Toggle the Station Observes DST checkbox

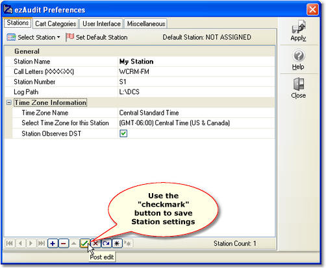(123, 134)
